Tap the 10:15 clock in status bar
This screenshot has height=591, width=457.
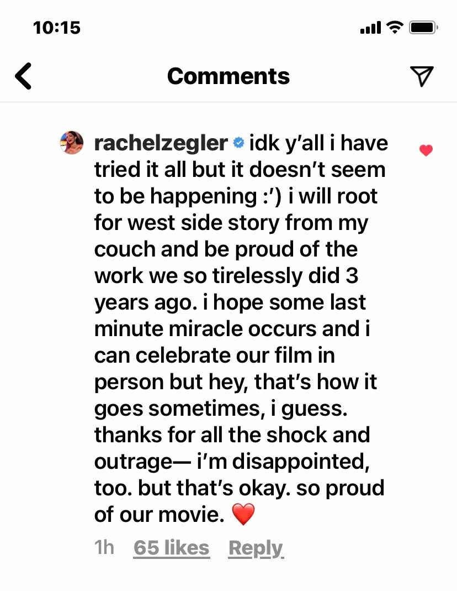tap(57, 27)
